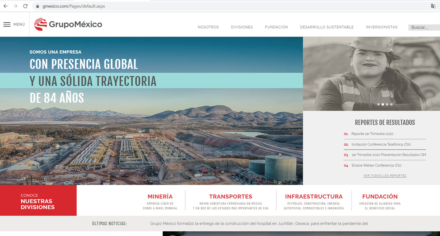Click 'CREACIÓN DE ALIANZAS PARA EL BENEFICIO SOCIAL' text
This screenshot has height=236, width=440.
click(x=380, y=206)
